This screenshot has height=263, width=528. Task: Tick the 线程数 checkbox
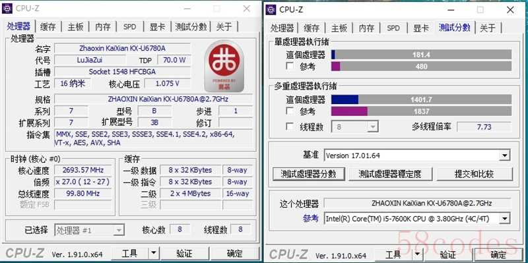point(290,127)
